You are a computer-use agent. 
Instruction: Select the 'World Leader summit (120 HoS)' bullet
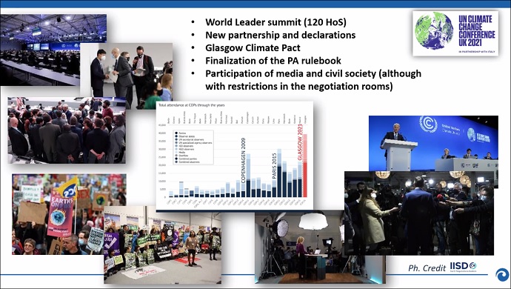[275, 22]
